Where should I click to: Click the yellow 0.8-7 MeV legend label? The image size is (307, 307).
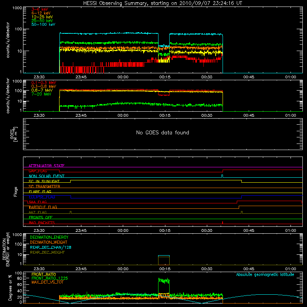(42, 90)
